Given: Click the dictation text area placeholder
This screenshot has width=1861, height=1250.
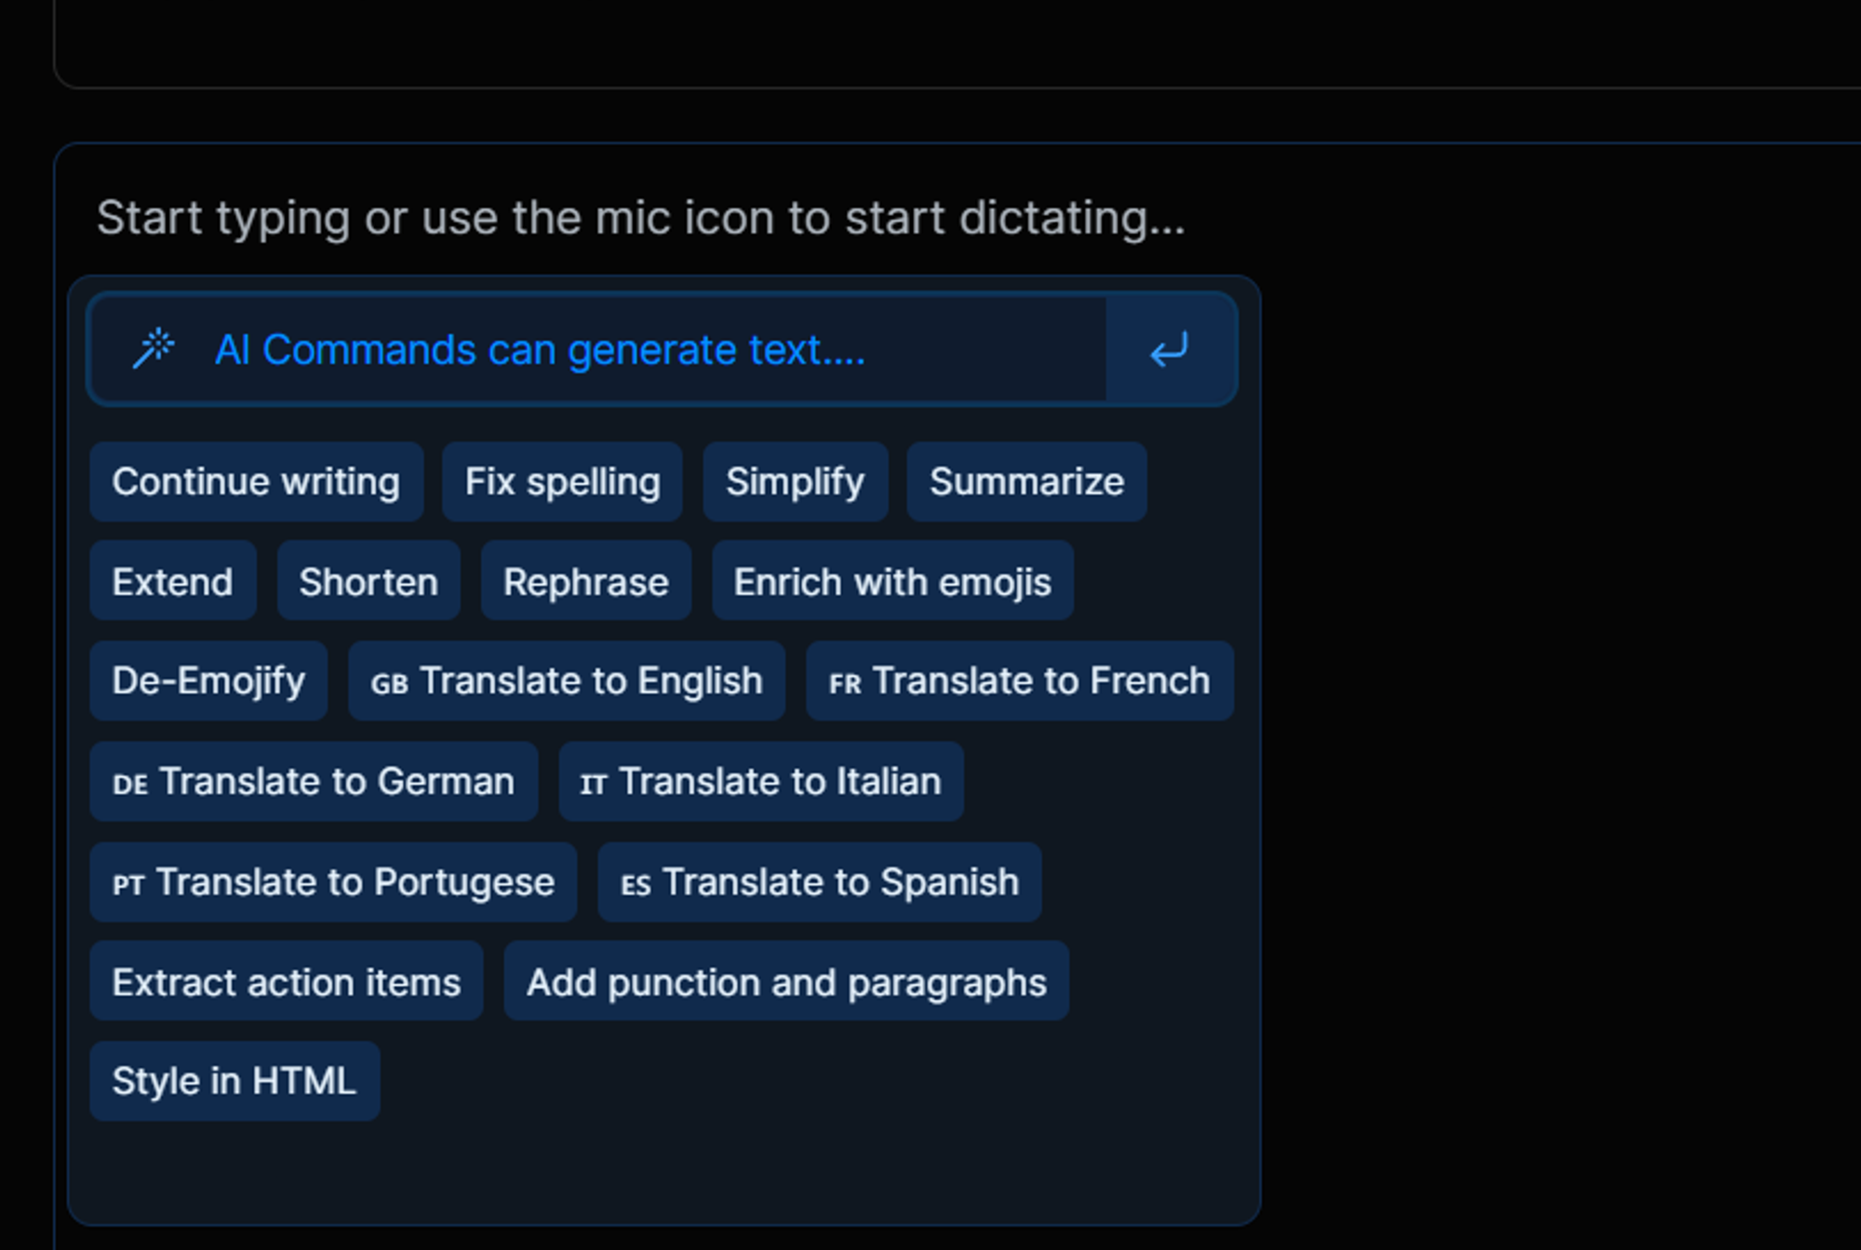Looking at the screenshot, I should (640, 219).
